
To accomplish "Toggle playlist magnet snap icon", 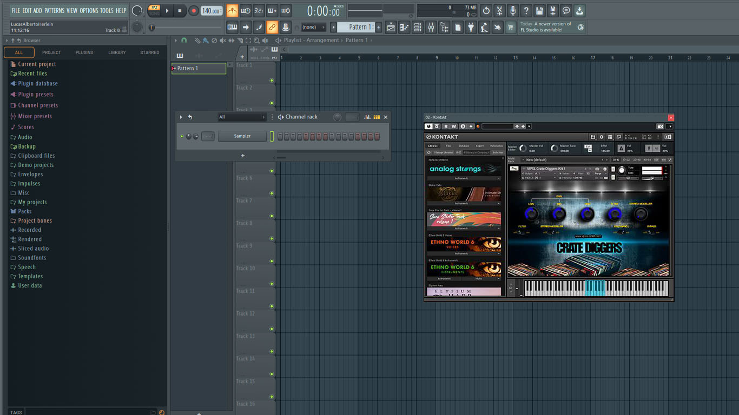I will (184, 40).
